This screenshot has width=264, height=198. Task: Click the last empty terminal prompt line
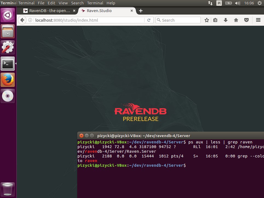click(132, 165)
